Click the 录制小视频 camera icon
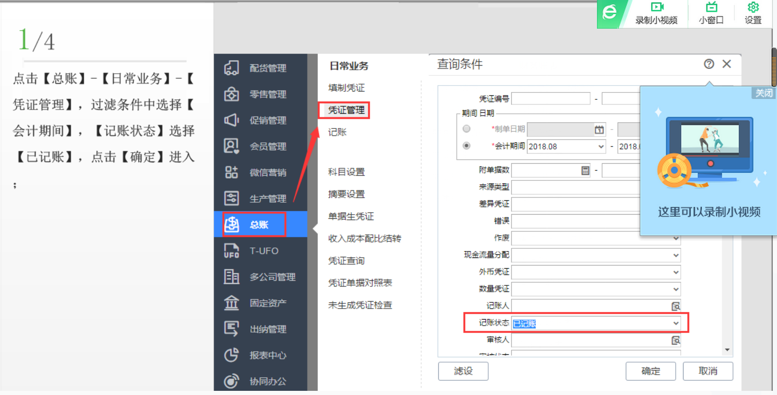This screenshot has height=395, width=777. (x=657, y=7)
